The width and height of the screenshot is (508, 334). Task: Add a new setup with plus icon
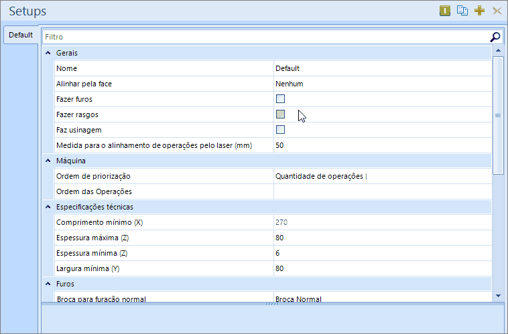pos(479,11)
